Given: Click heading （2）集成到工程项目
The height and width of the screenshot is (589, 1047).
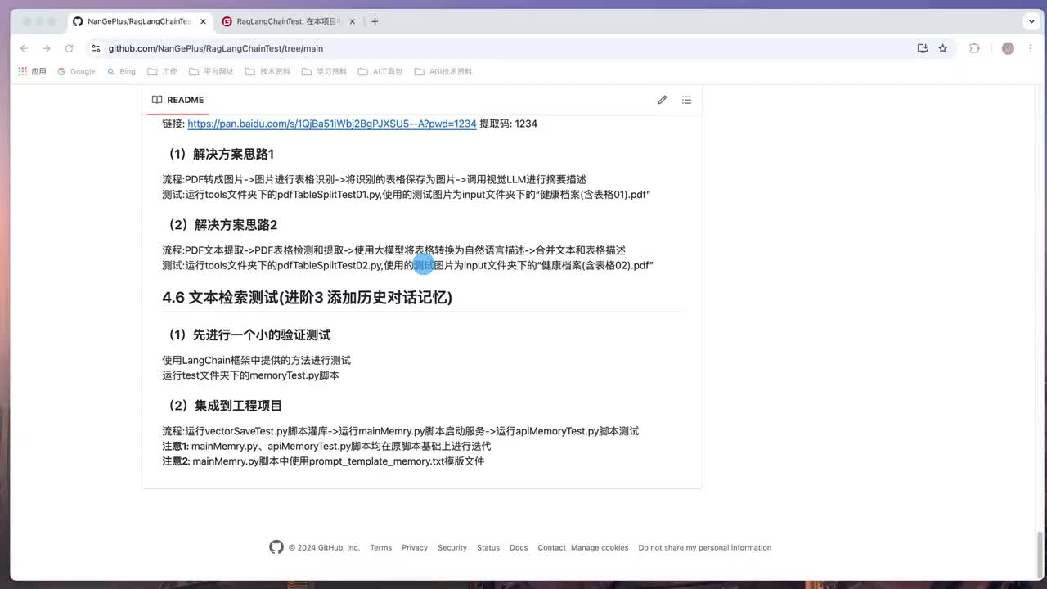Looking at the screenshot, I should pos(222,406).
